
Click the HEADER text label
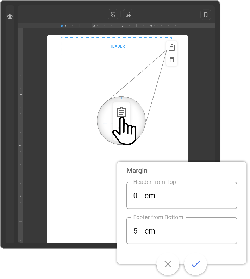(x=117, y=46)
